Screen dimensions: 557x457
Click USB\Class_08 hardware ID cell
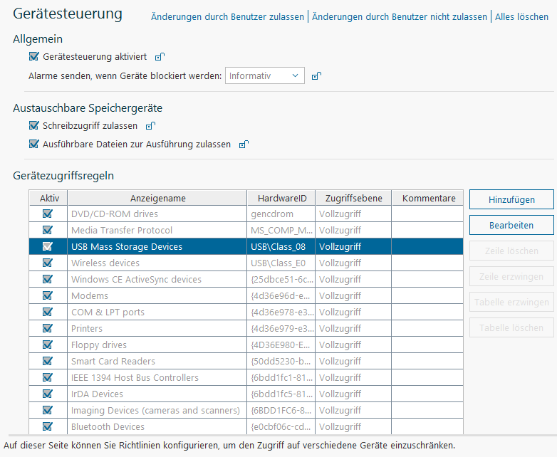tap(281, 246)
